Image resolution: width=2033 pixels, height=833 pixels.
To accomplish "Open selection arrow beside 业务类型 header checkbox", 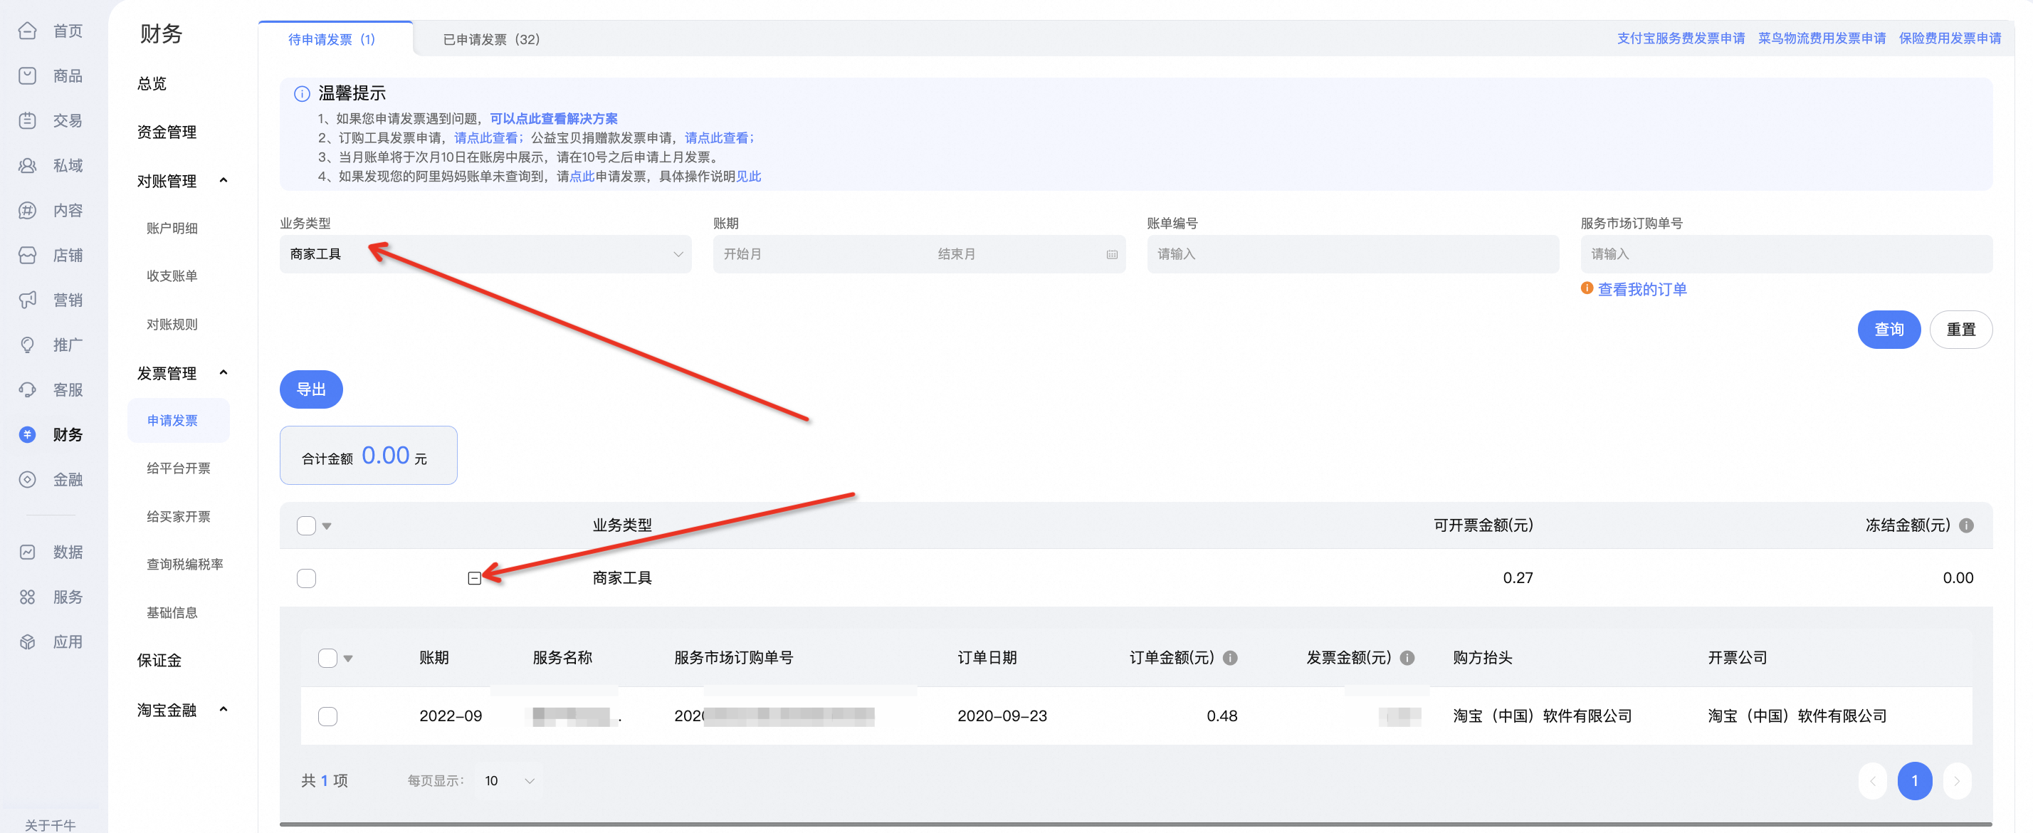I will (327, 527).
